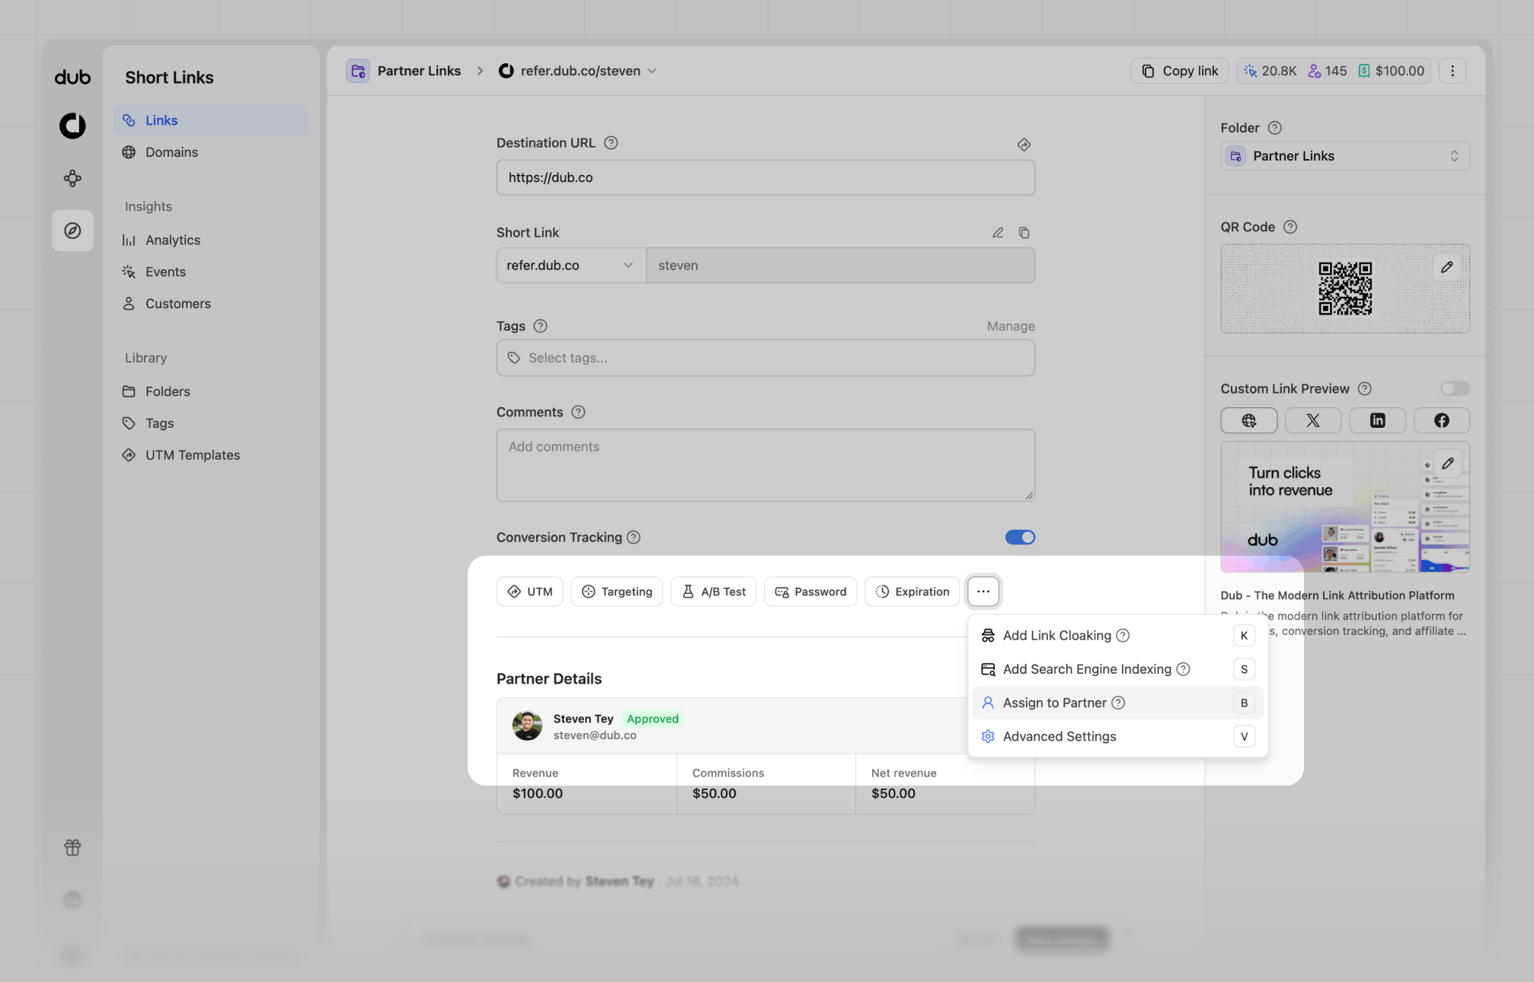Open the gift referral icon
The width and height of the screenshot is (1534, 982).
[x=72, y=847]
